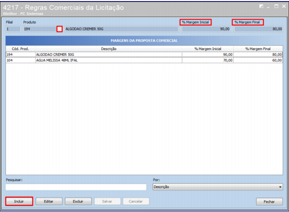289x212 pixels.
Task: Click the 60,00 final margin cell
Action: [258, 60]
